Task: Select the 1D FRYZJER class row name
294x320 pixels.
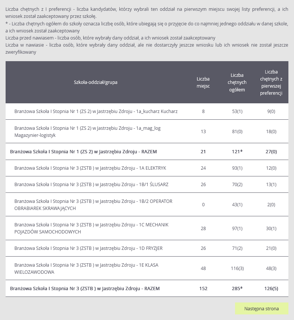Action: [x=88, y=248]
